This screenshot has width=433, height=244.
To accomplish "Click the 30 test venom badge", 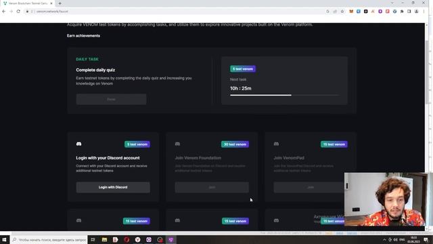I will click(235, 144).
